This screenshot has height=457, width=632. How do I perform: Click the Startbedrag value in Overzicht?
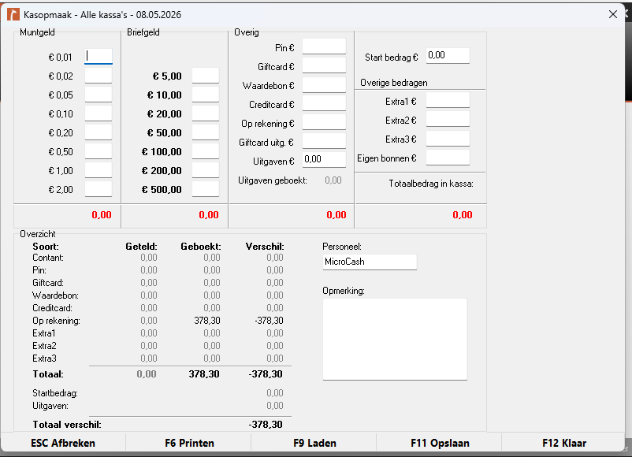tap(275, 393)
